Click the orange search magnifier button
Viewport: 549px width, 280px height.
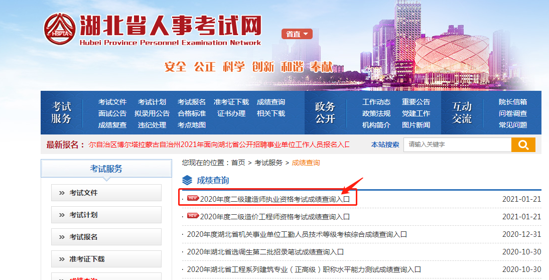coord(523,145)
